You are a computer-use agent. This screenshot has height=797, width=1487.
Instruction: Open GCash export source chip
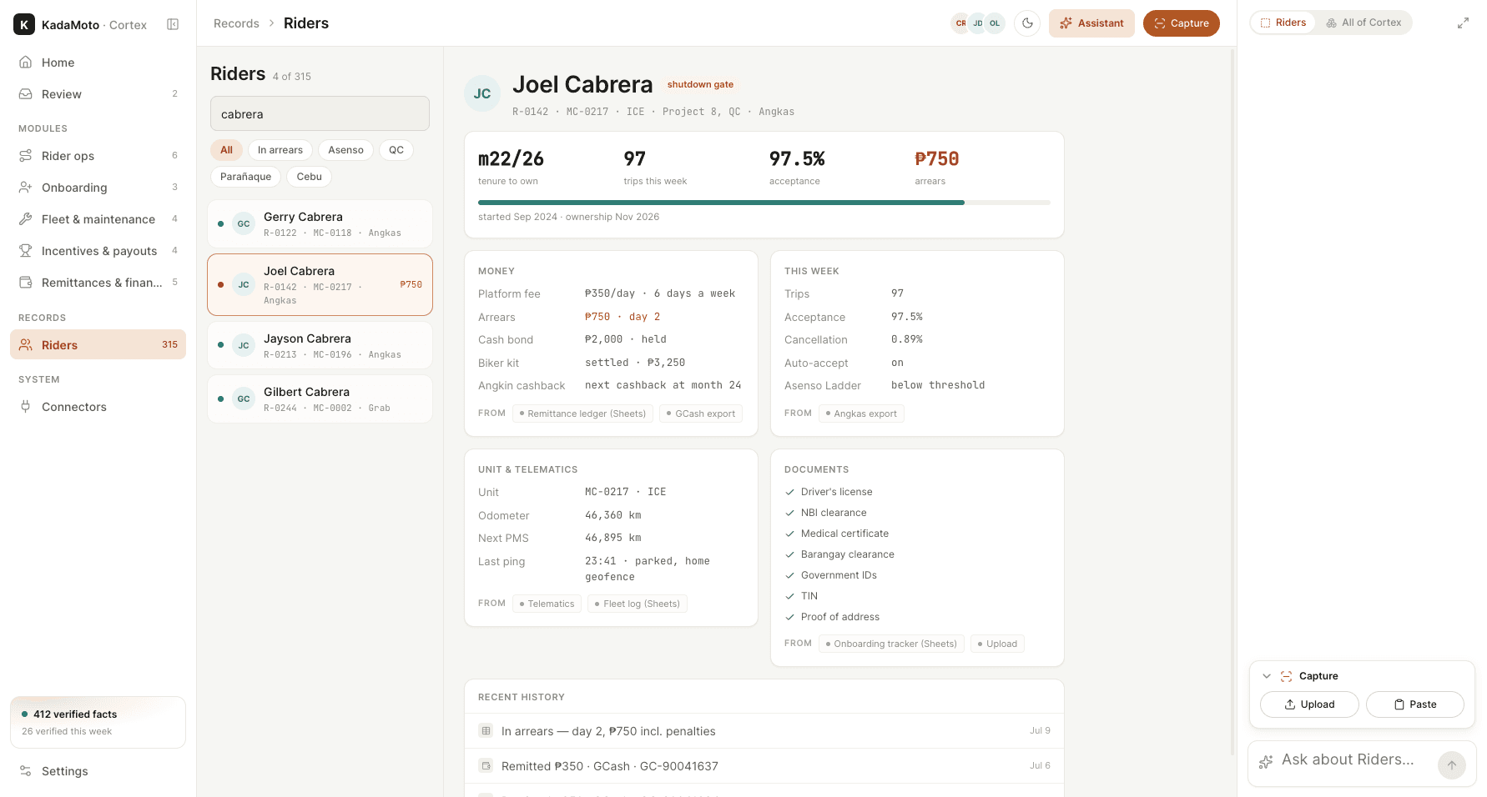[x=701, y=414]
